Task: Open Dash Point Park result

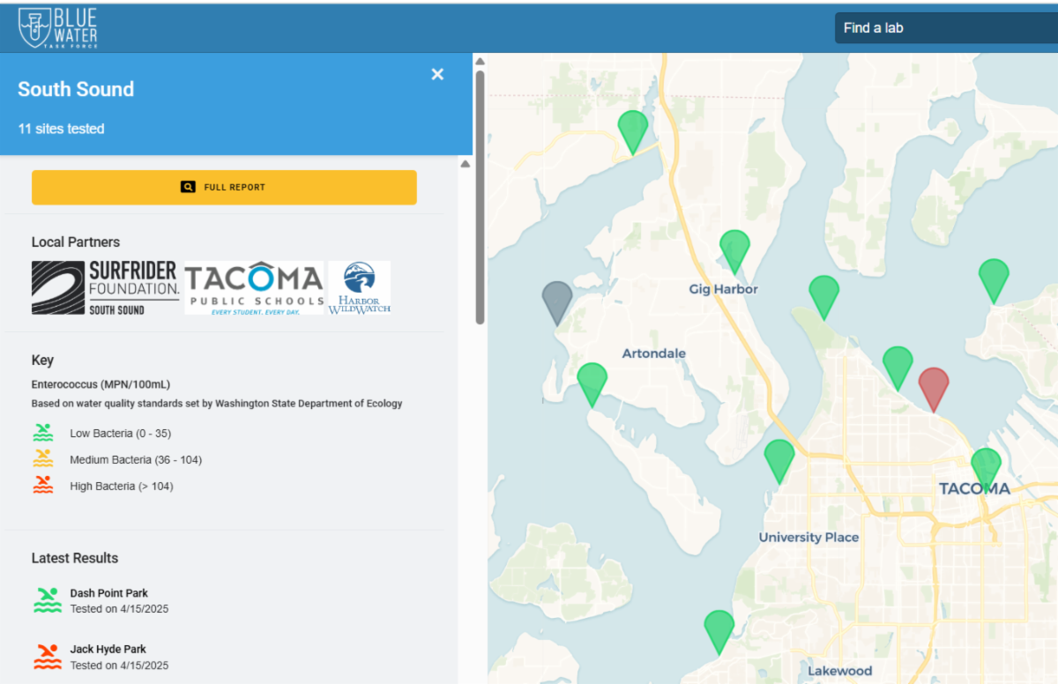Action: tap(109, 593)
